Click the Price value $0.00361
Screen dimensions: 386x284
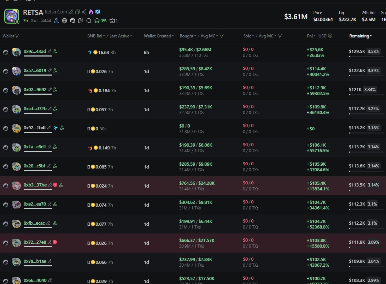323,19
